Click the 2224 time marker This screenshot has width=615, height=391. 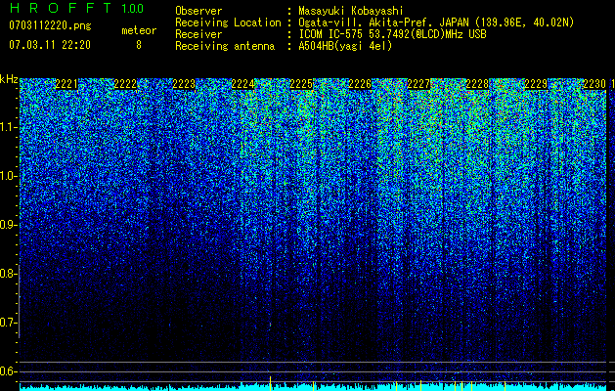tap(242, 84)
